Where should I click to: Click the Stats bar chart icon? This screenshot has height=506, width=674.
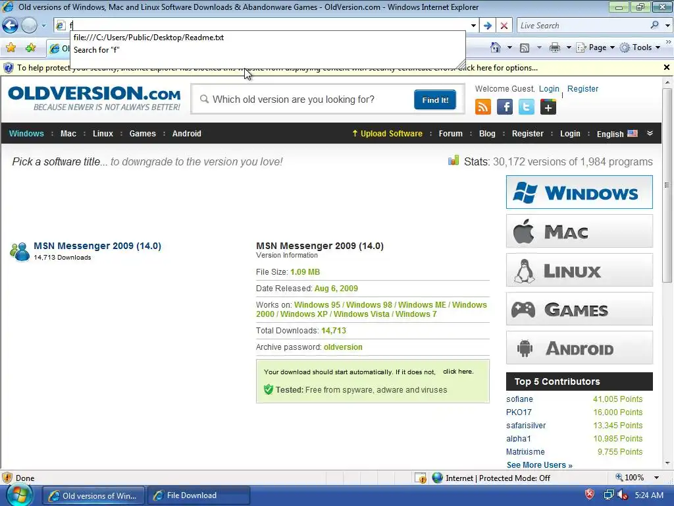pos(454,161)
